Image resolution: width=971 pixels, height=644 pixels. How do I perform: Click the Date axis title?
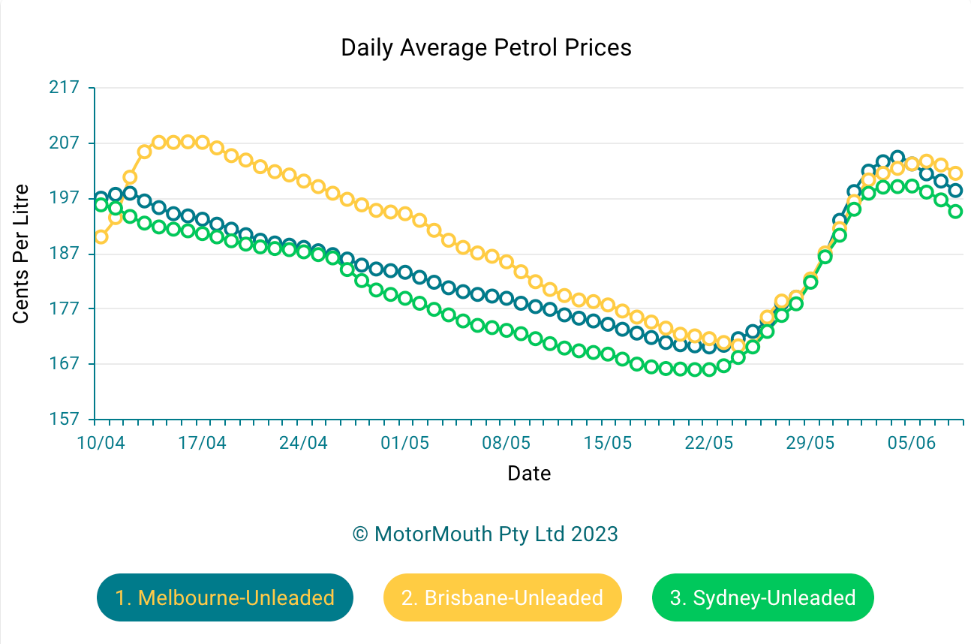coord(529,474)
